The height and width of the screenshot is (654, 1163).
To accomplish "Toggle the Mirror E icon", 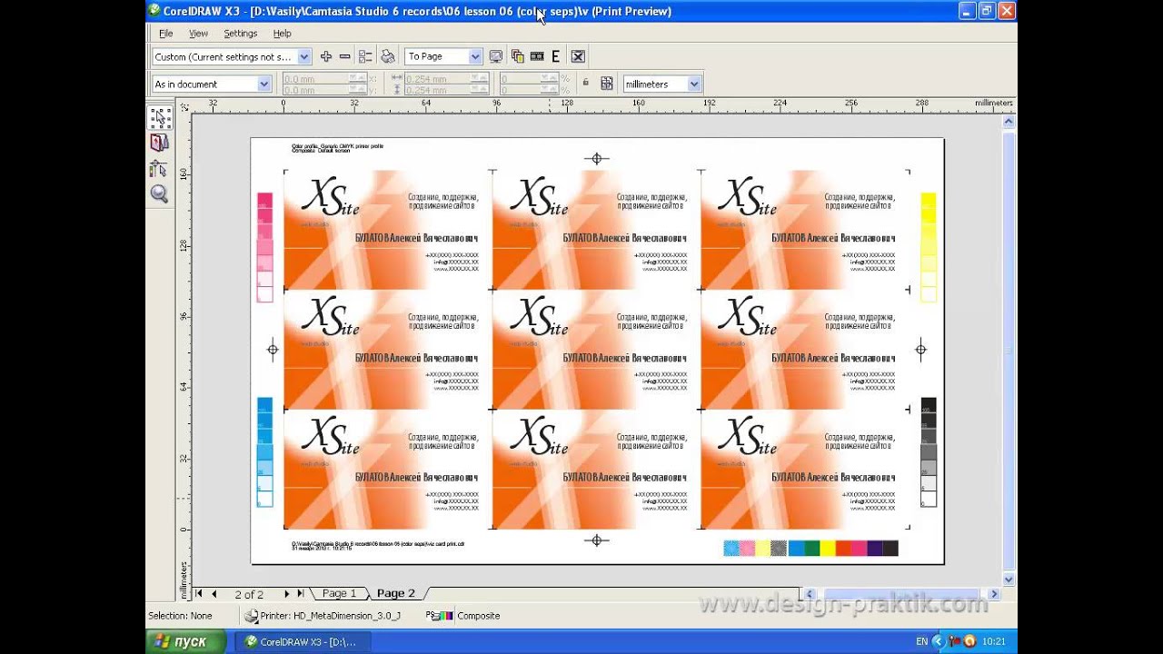I will click(x=556, y=56).
